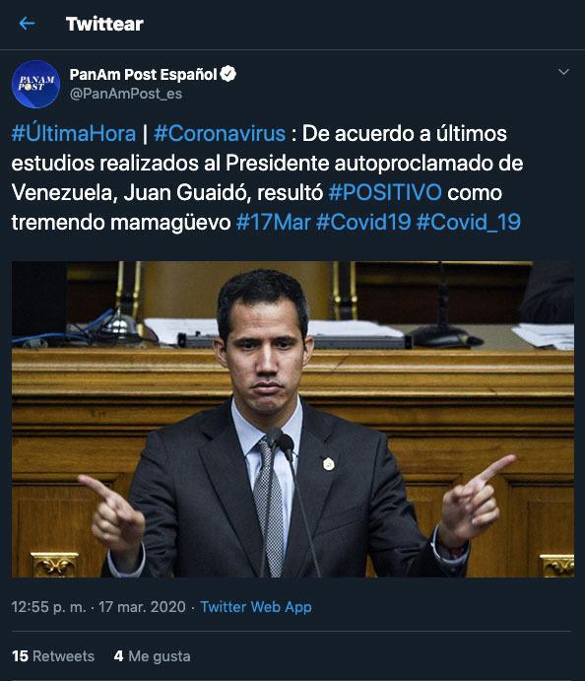Expand tweet options chevron menu

tap(563, 72)
